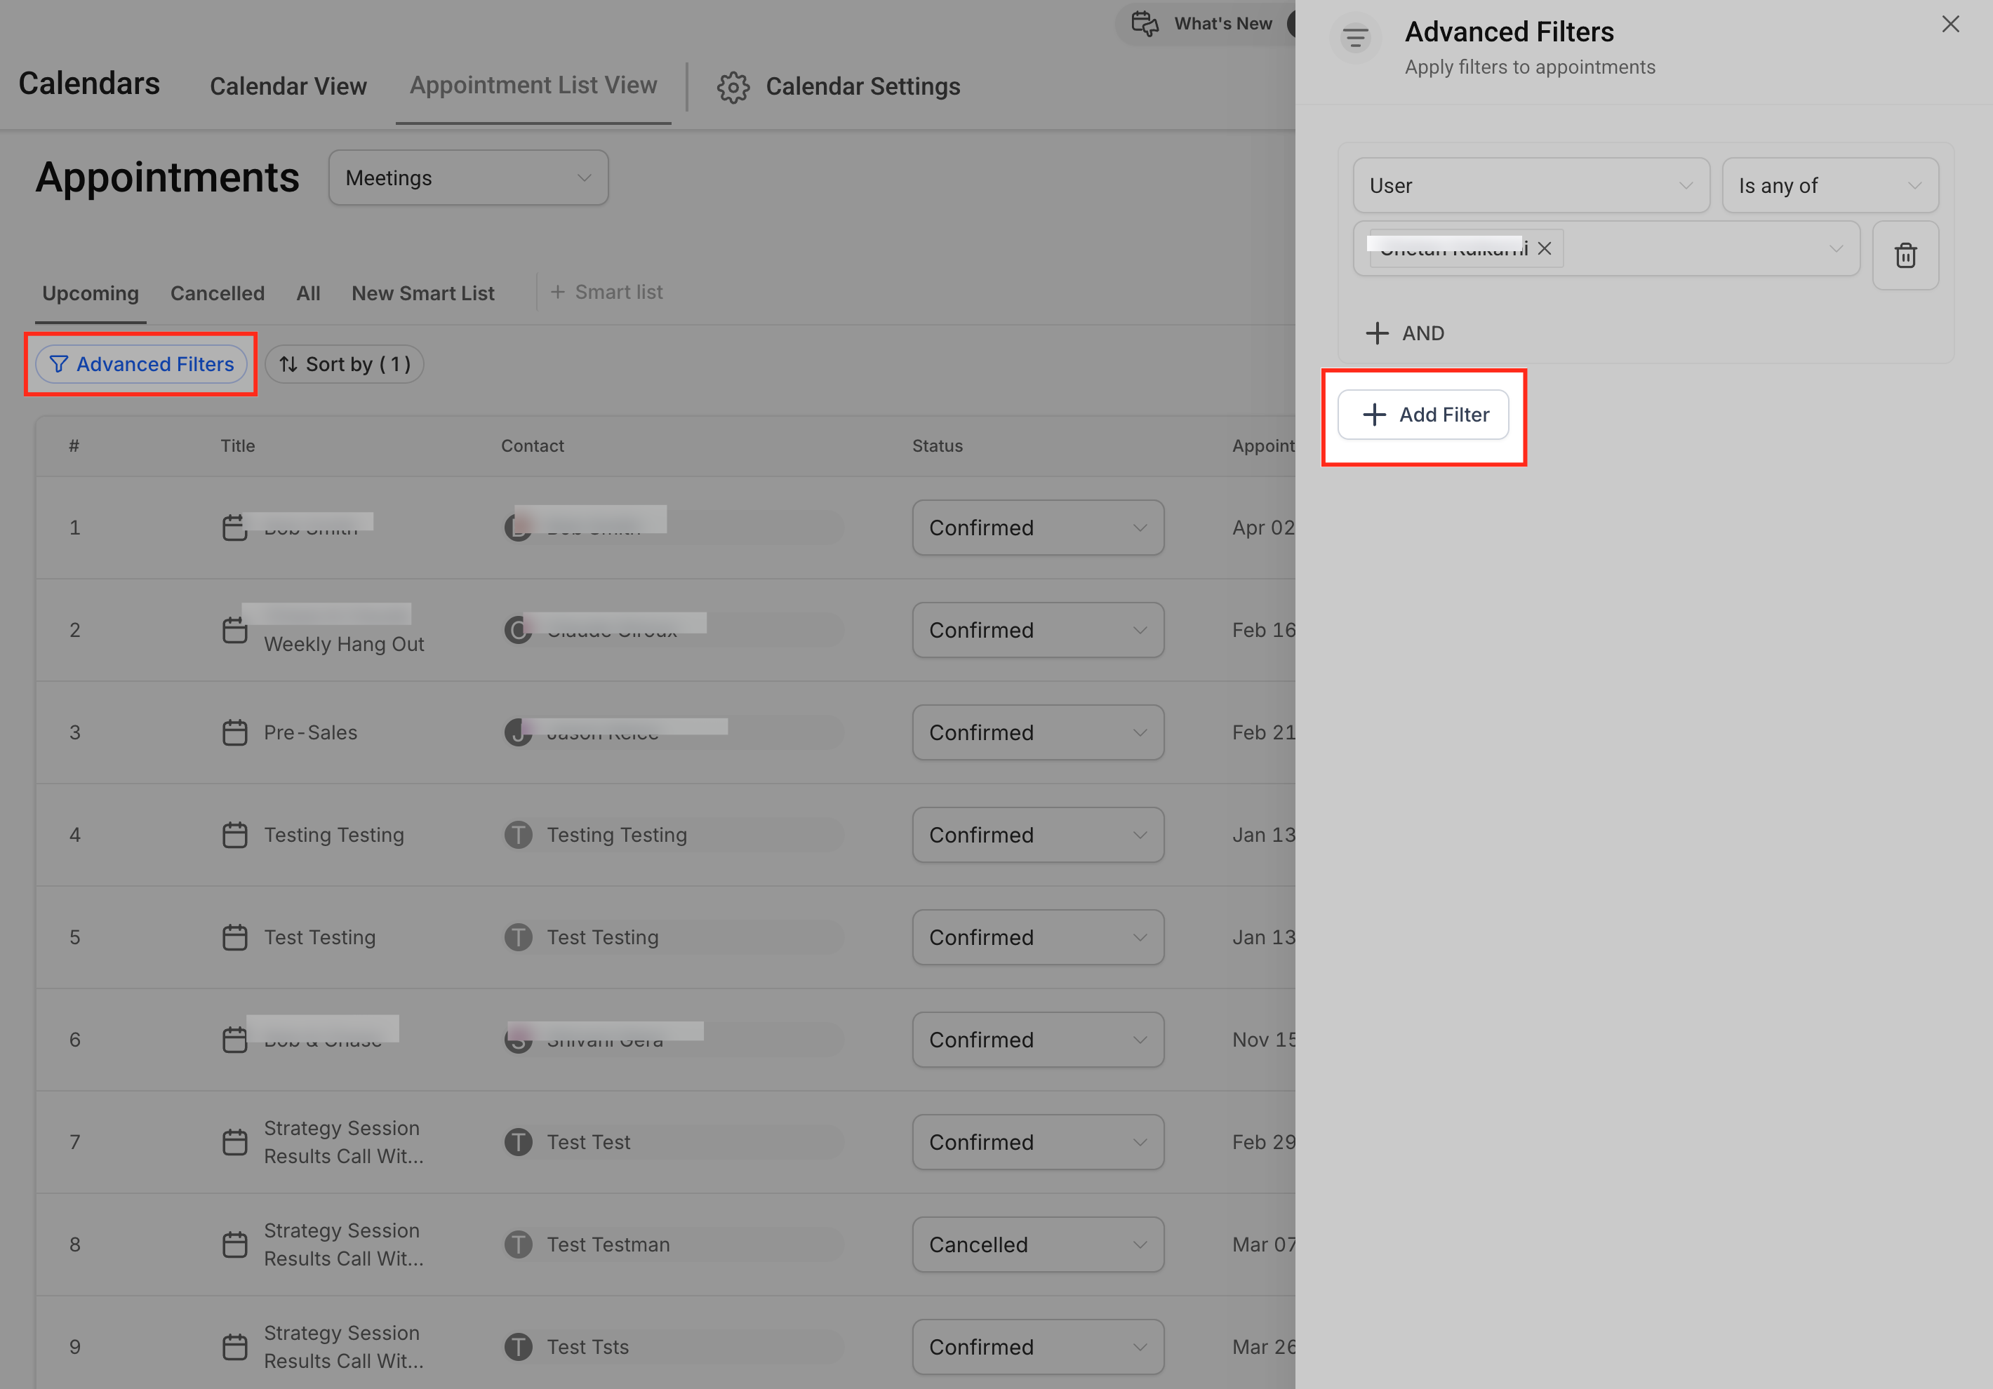The width and height of the screenshot is (1993, 1389).
Task: Click the Calendar Settings gear icon
Action: pyautogui.click(x=733, y=87)
